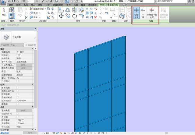This screenshot has height=135, width=195.
Task: Click the search keyword input field
Action: (172, 1)
